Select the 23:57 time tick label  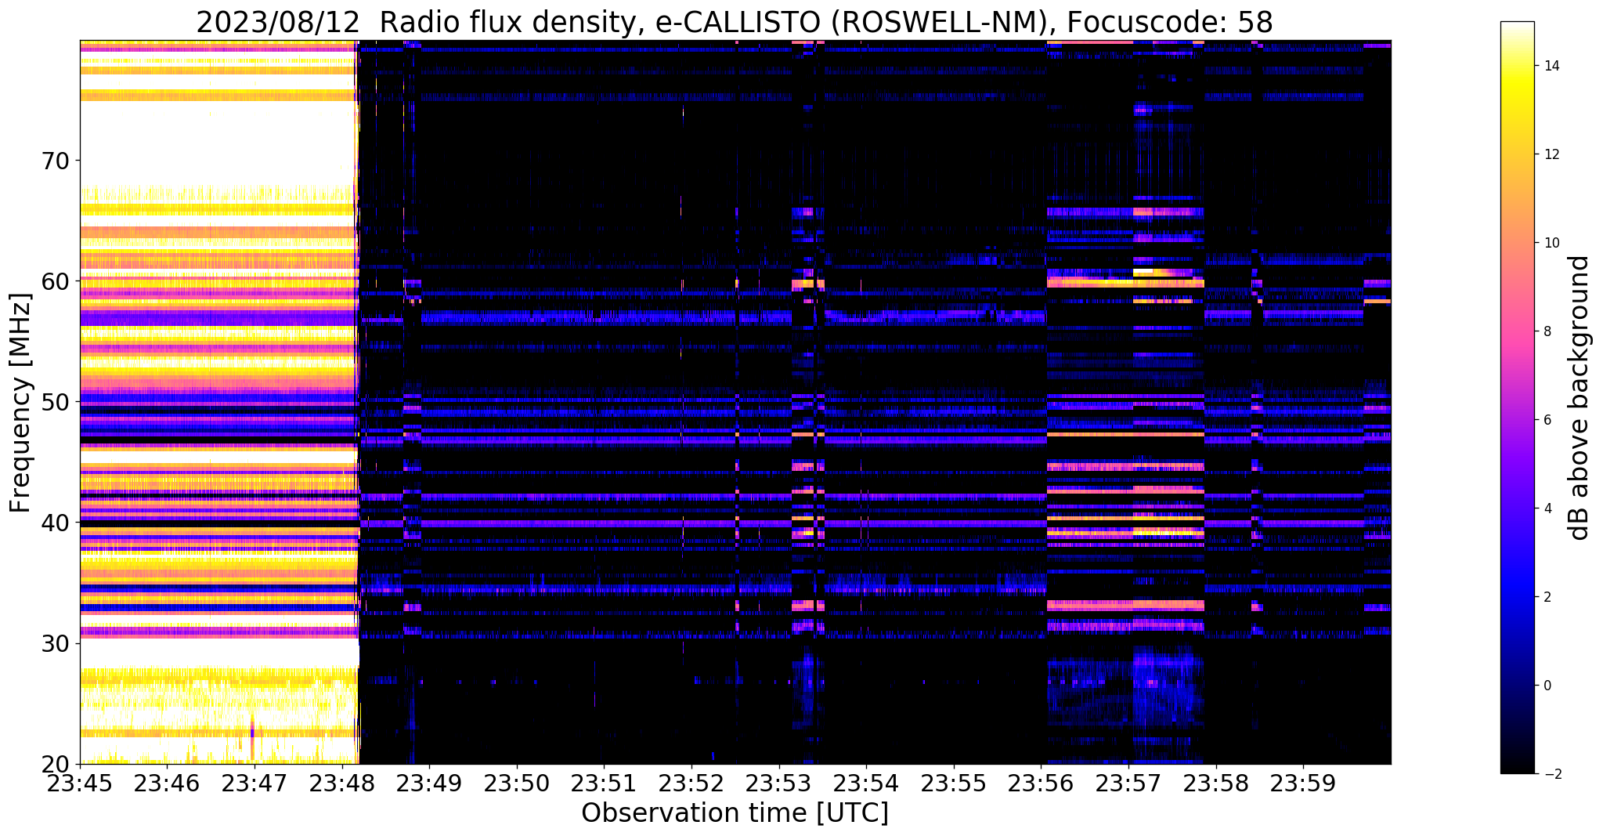pos(1128,783)
